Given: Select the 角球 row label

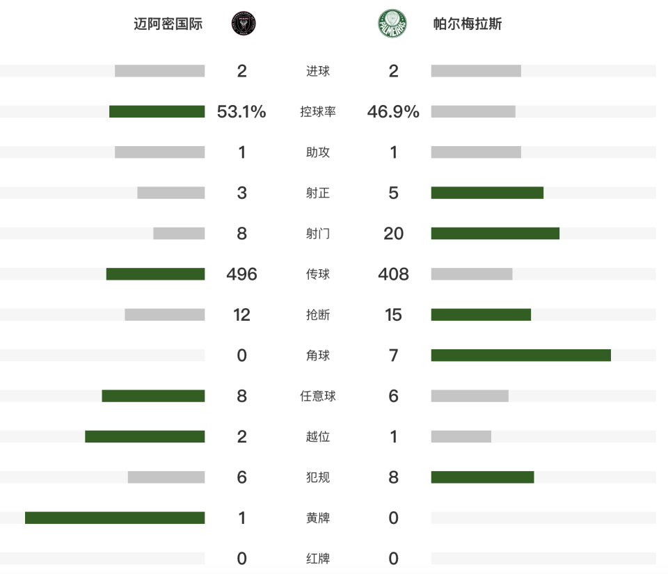Looking at the screenshot, I should click(318, 355).
